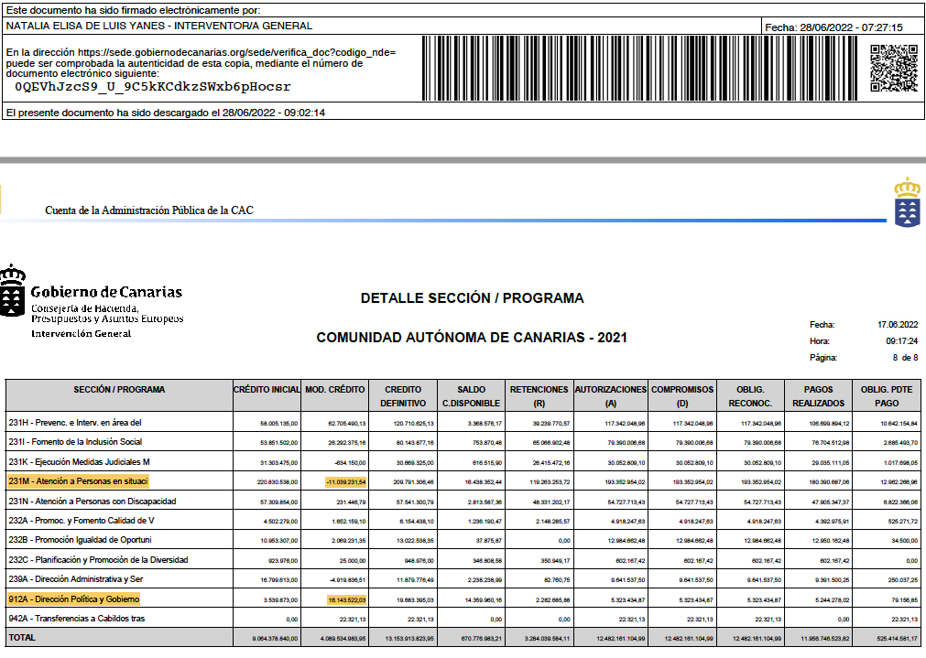
Task: Click the 'Gobierno de Canarias' wordmark
Action: (106, 292)
